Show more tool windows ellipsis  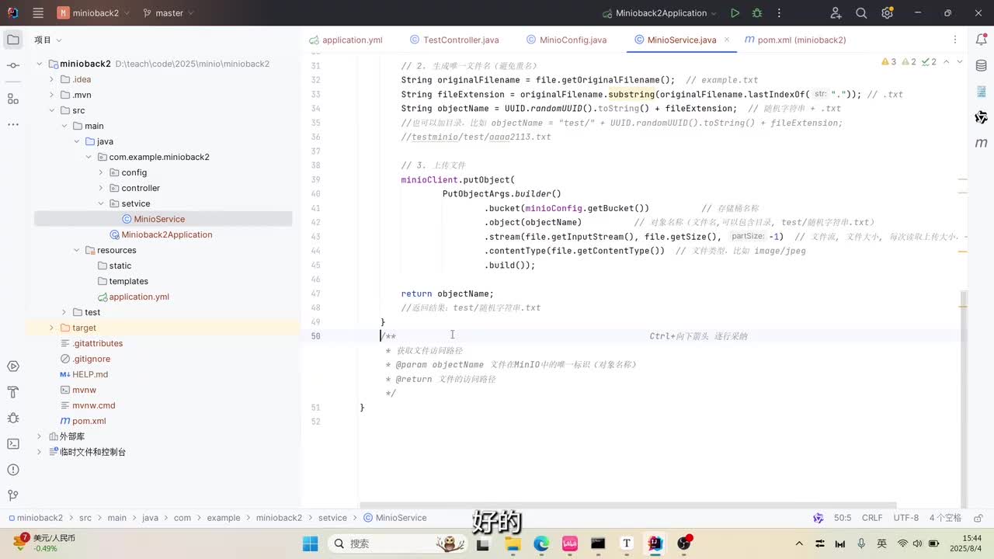(12, 124)
